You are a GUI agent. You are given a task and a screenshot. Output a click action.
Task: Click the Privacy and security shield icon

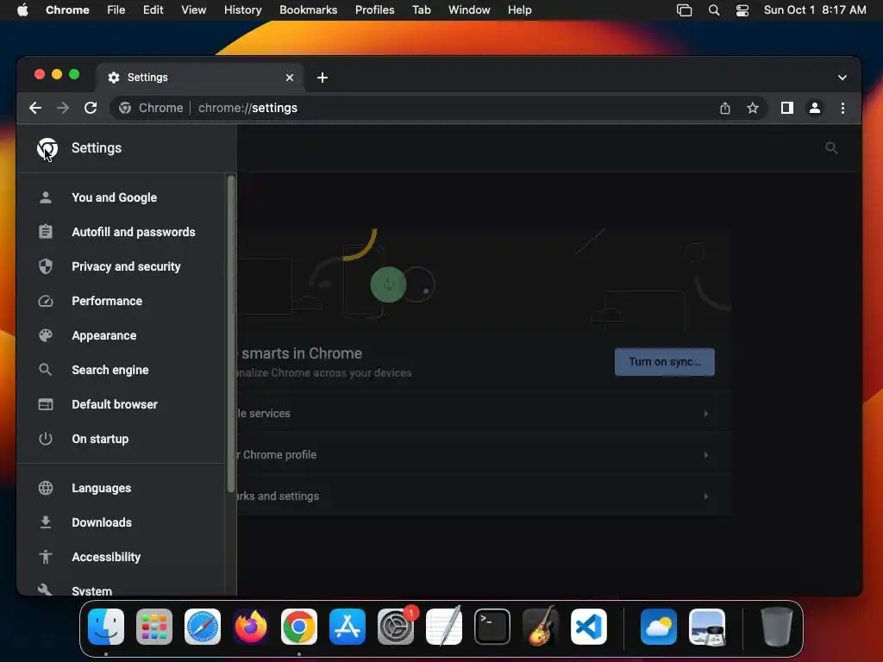pyautogui.click(x=46, y=266)
